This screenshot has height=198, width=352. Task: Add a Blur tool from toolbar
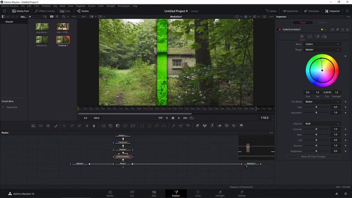point(94,126)
